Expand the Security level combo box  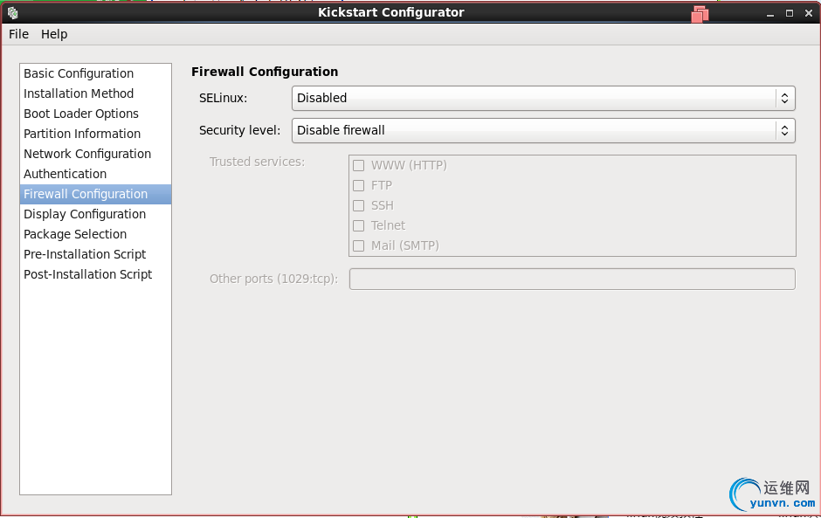(543, 130)
